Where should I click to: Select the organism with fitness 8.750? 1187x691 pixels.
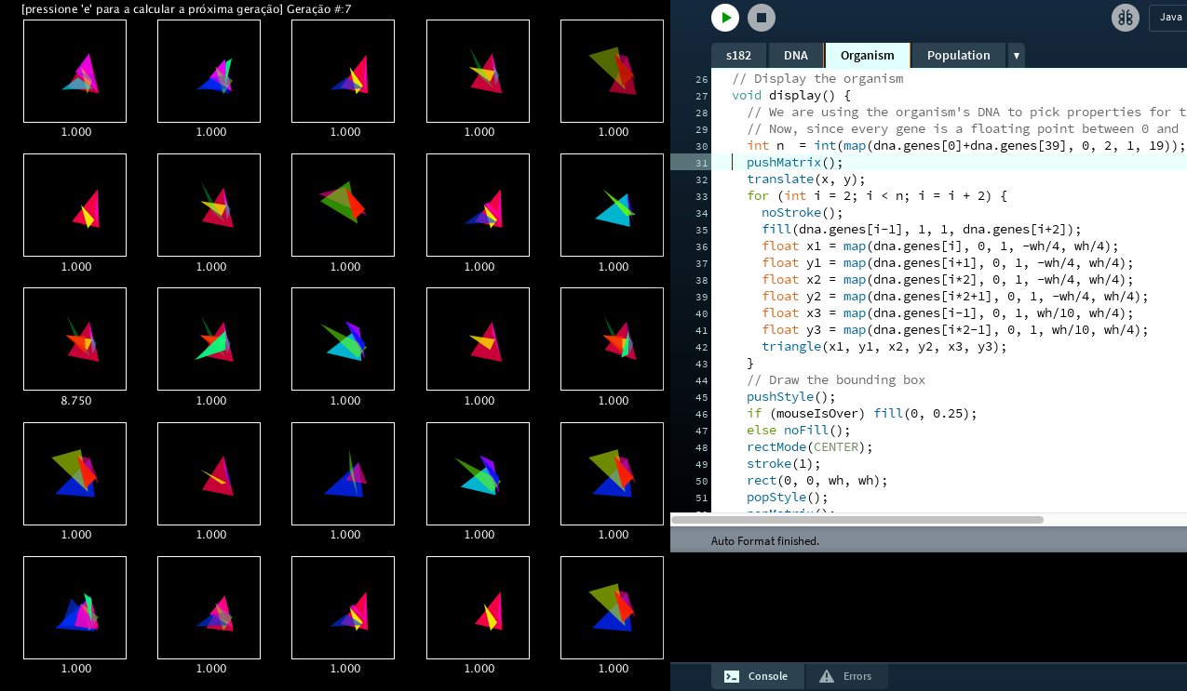[x=74, y=339]
